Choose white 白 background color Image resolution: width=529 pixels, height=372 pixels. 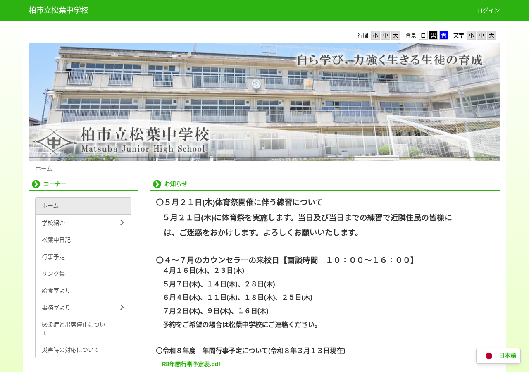click(423, 36)
